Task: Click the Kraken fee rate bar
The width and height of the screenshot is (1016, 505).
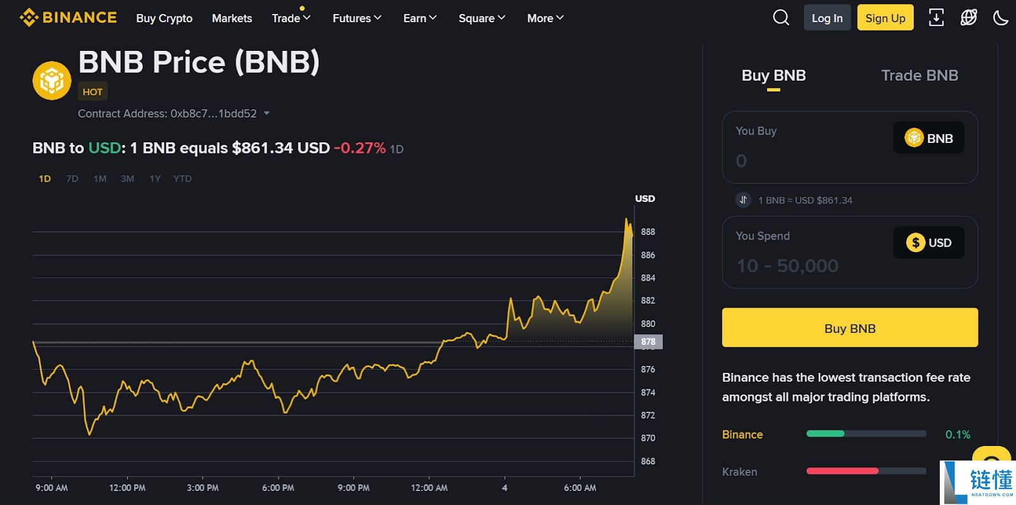Action: 866,471
